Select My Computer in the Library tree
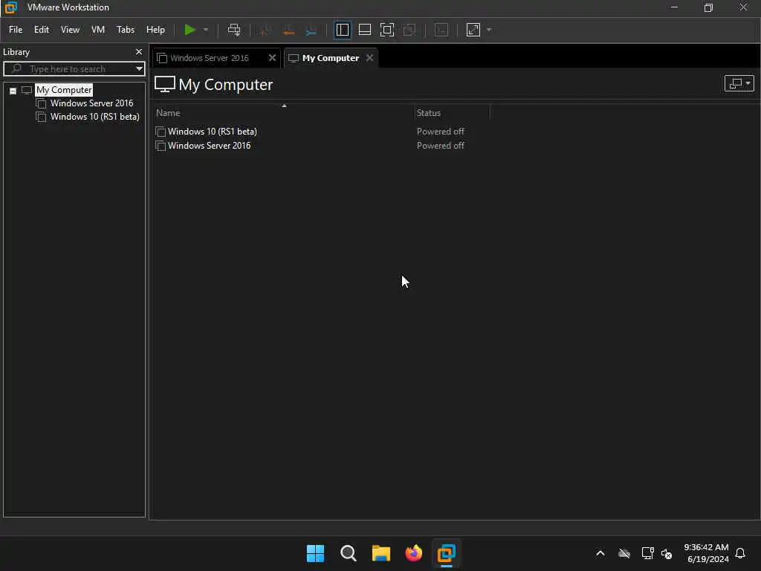Image resolution: width=761 pixels, height=571 pixels. (64, 90)
